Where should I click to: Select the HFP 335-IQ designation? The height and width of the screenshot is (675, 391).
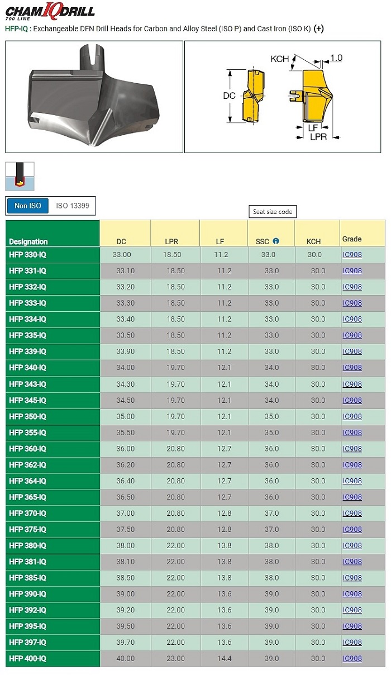click(x=28, y=335)
